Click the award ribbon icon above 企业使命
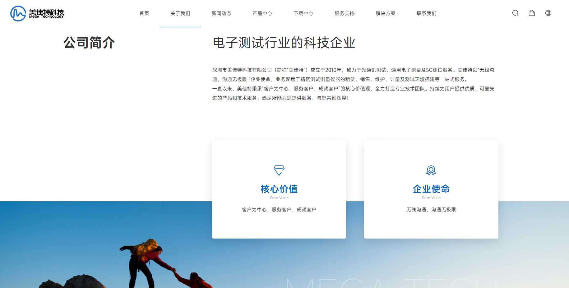This screenshot has width=569, height=288. [431, 170]
